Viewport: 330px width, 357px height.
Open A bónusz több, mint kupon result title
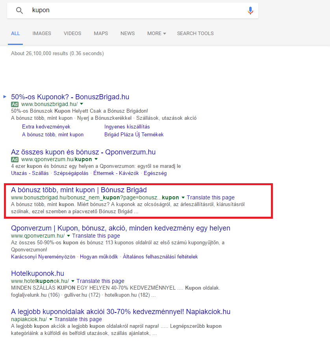point(79,190)
